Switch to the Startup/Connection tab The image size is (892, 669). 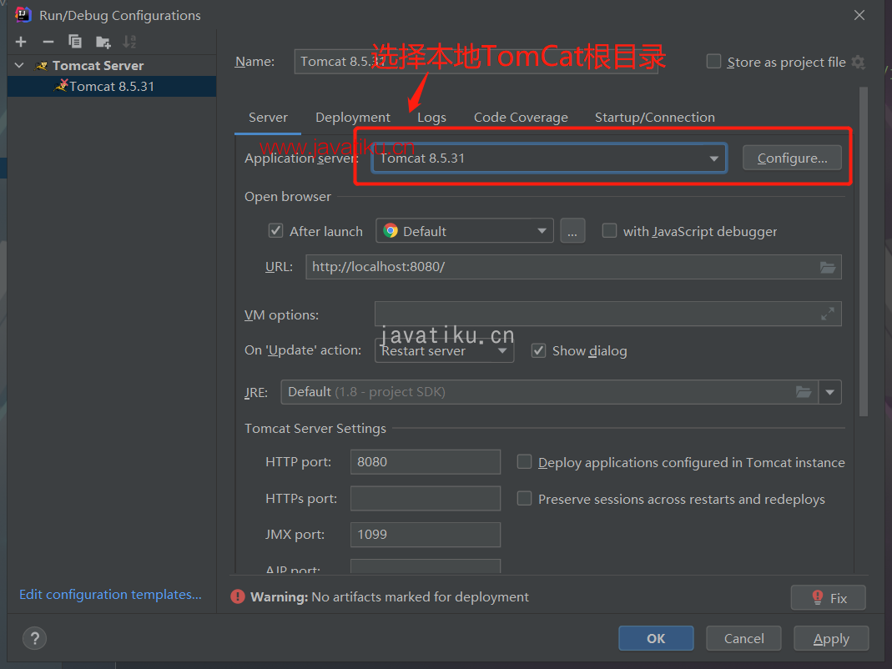655,117
